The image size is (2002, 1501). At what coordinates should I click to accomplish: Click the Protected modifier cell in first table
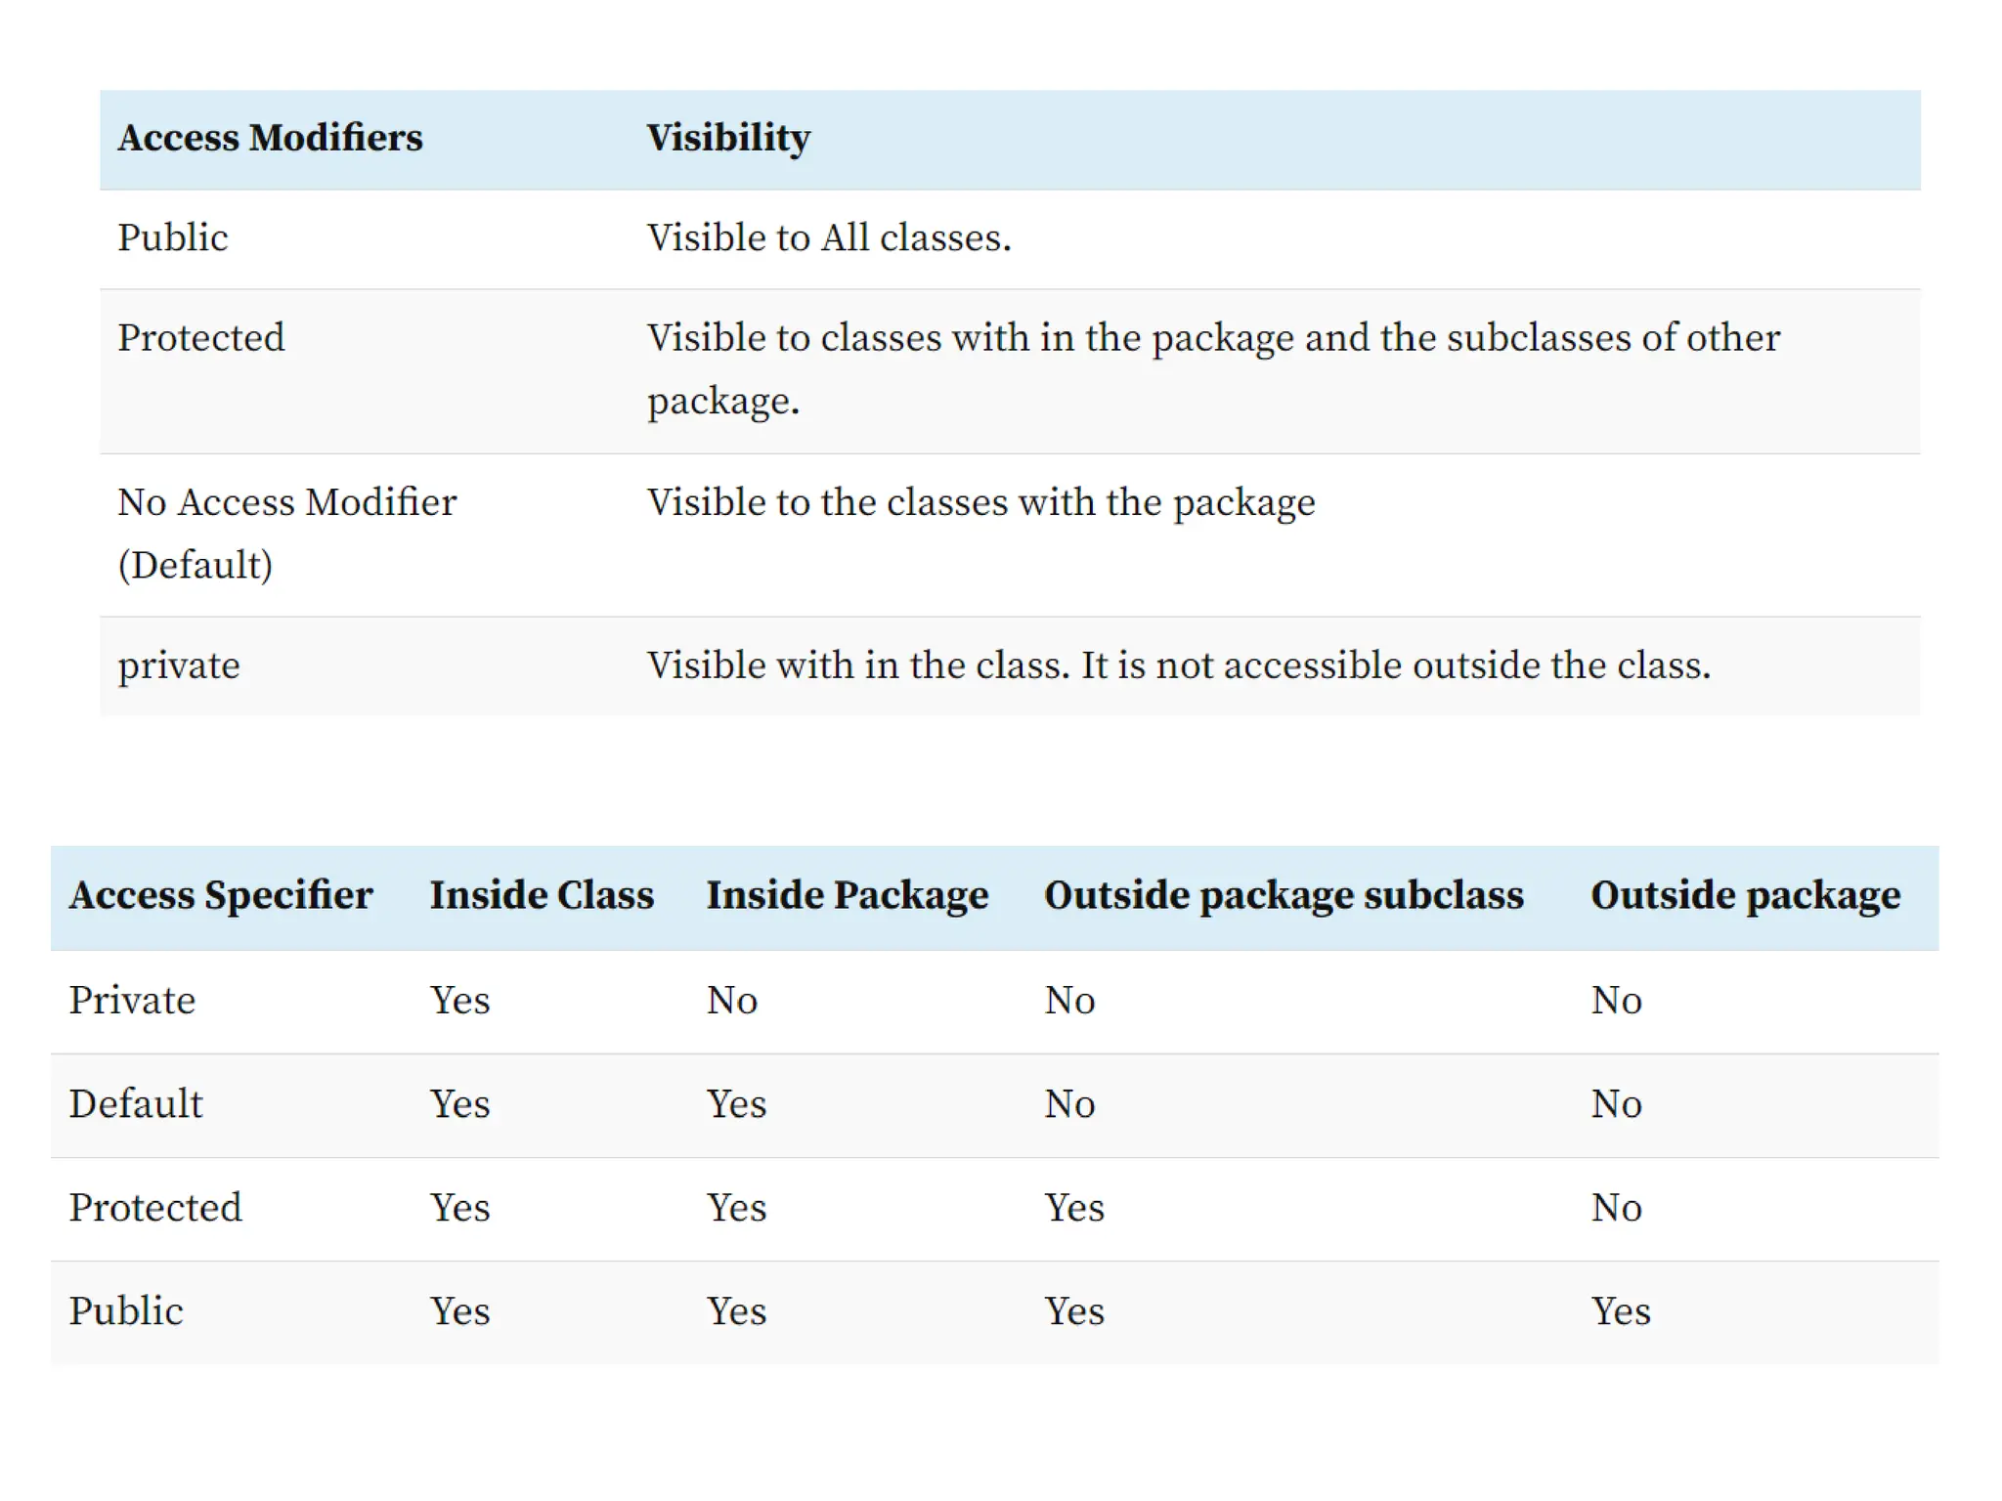pos(201,337)
